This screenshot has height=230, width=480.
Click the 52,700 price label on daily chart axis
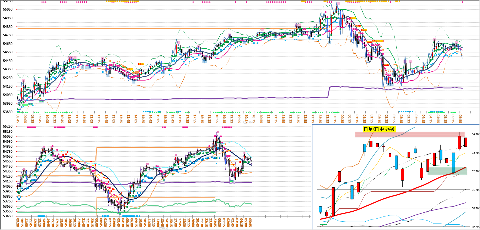coord(475,171)
